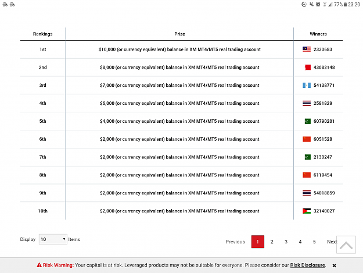Click the $6,000 prize description

click(179, 103)
